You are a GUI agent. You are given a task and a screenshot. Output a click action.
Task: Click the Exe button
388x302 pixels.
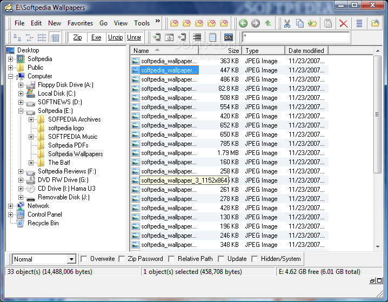click(96, 37)
